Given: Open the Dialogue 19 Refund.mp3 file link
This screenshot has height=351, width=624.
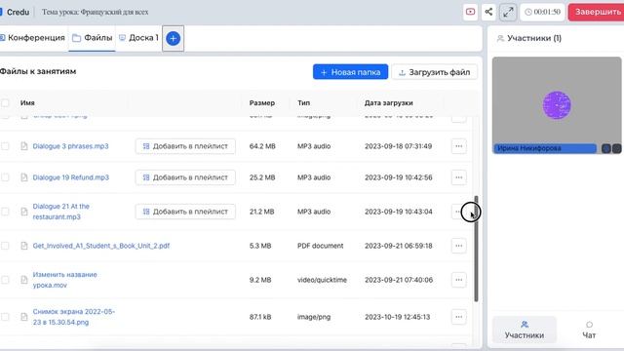Looking at the screenshot, I should pos(70,177).
